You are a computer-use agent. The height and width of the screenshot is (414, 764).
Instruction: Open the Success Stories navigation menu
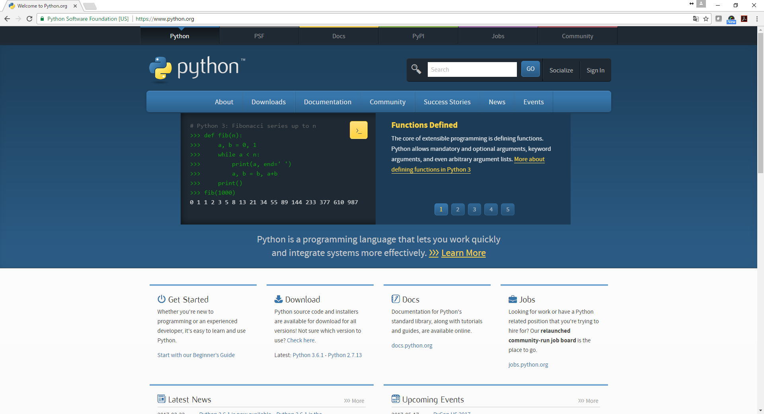coord(447,102)
